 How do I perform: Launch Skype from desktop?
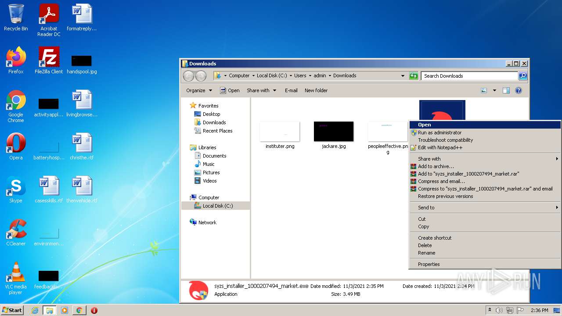16,190
